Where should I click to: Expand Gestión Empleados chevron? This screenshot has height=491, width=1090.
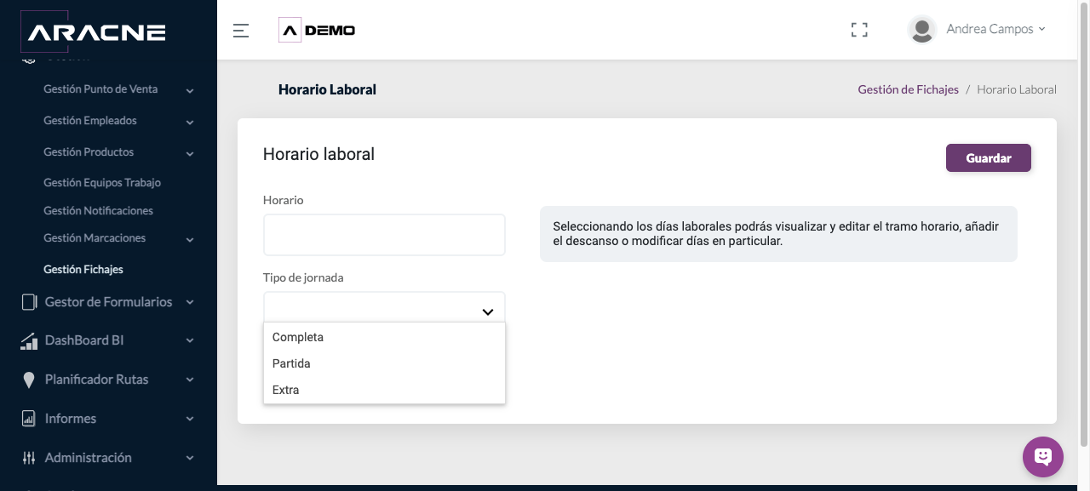(190, 122)
